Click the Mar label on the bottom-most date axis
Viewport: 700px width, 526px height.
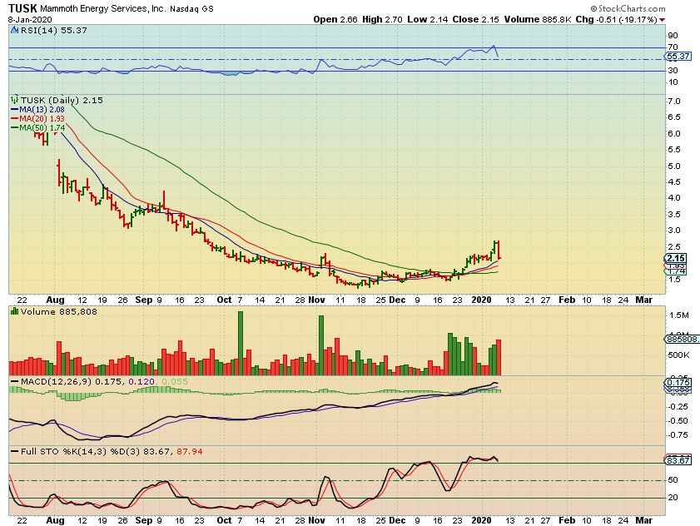[x=643, y=521]
